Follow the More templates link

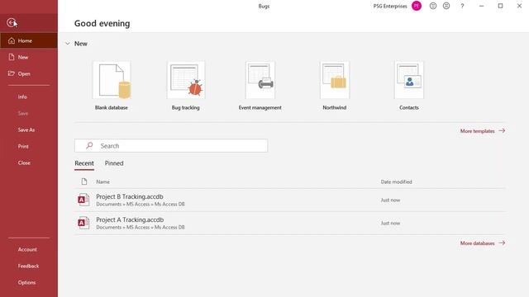(483, 131)
